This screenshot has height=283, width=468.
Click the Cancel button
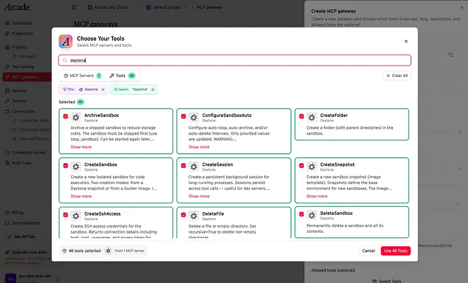[368, 251]
